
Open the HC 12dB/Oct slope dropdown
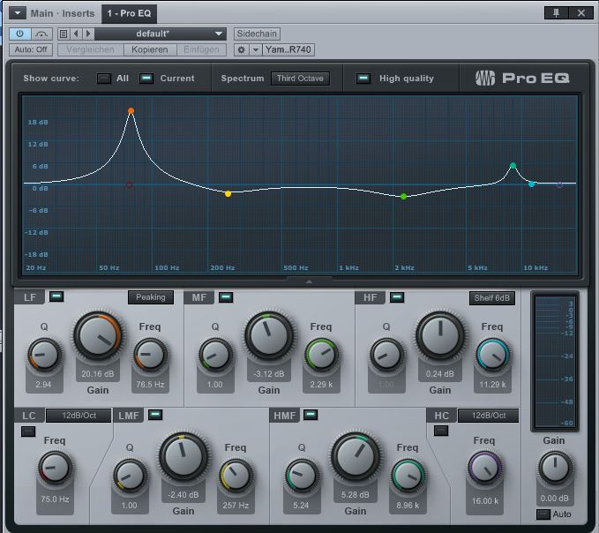pyautogui.click(x=488, y=416)
